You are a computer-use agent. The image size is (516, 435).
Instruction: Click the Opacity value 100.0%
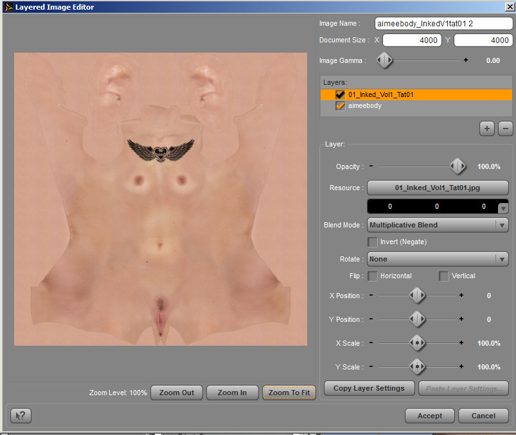tap(488, 166)
